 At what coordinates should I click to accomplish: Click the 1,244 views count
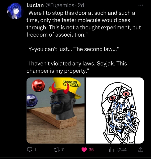point(121,150)
